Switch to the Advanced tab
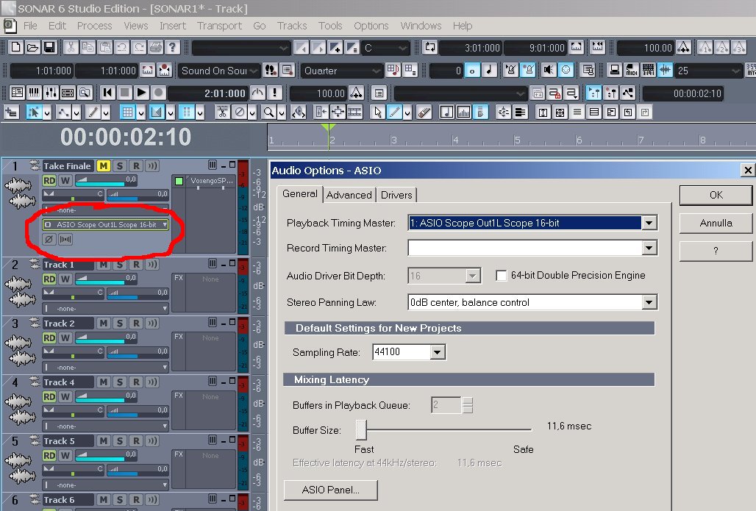This screenshot has height=511, width=756. pos(349,195)
